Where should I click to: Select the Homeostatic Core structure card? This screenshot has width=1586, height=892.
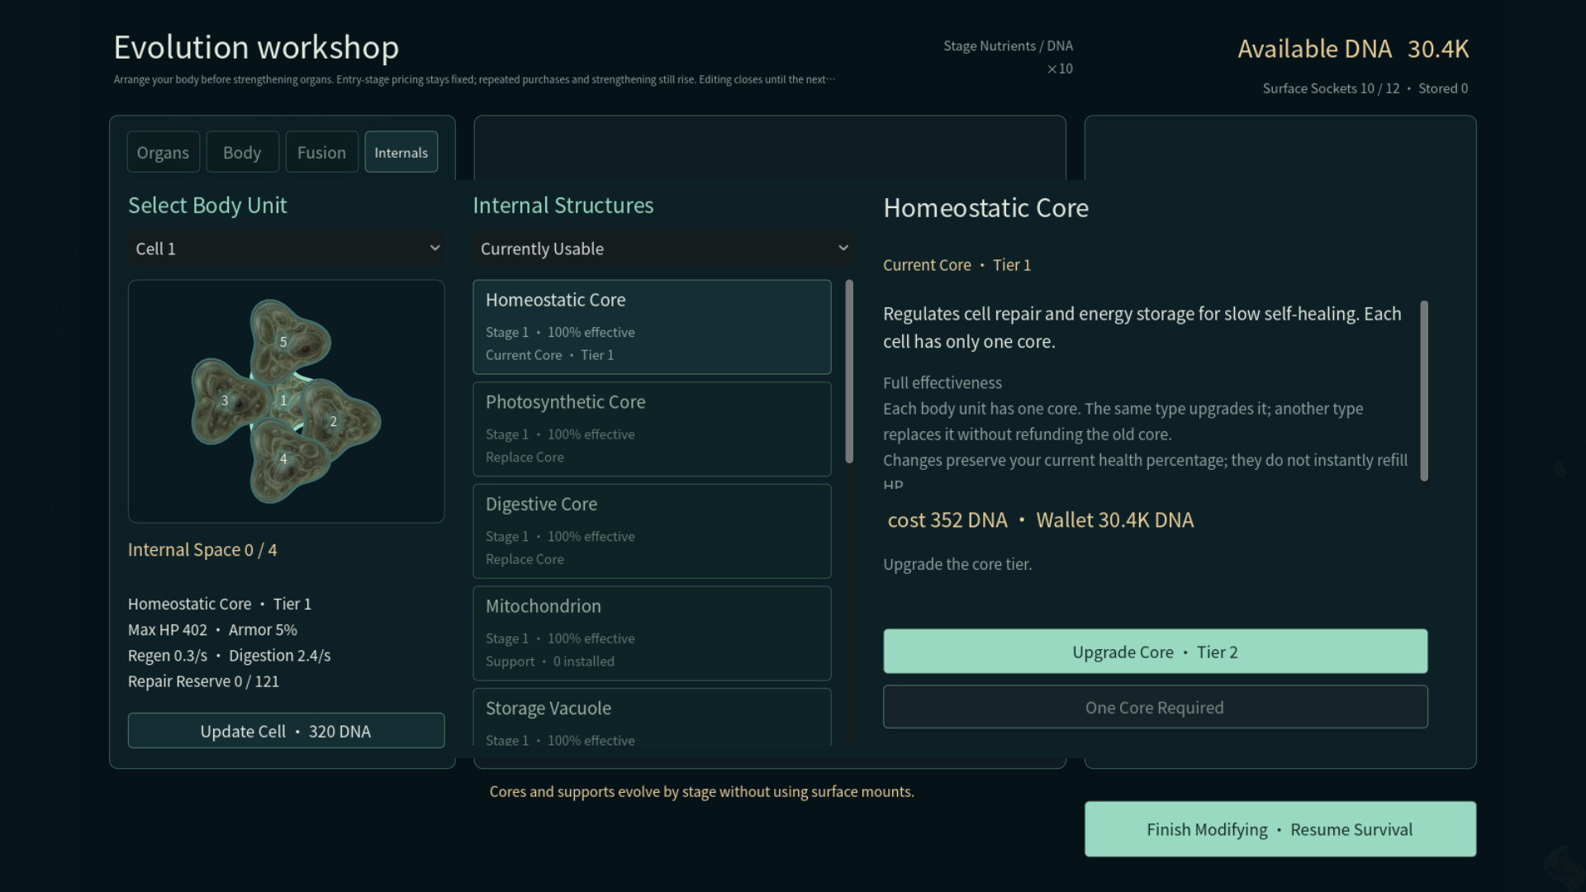point(652,327)
